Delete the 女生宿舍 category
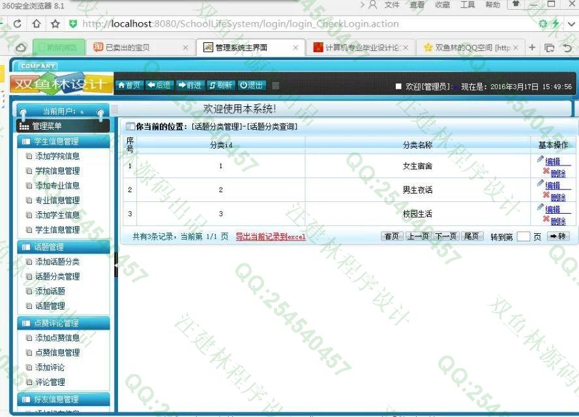The width and height of the screenshot is (579, 417). coord(558,173)
